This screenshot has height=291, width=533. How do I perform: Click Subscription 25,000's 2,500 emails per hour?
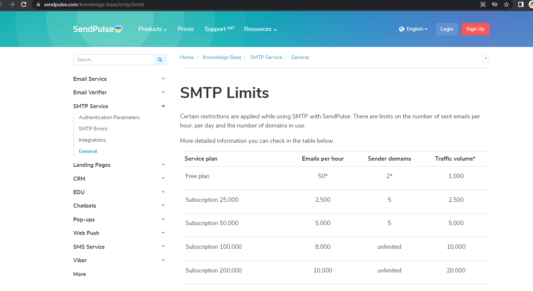[x=323, y=200]
